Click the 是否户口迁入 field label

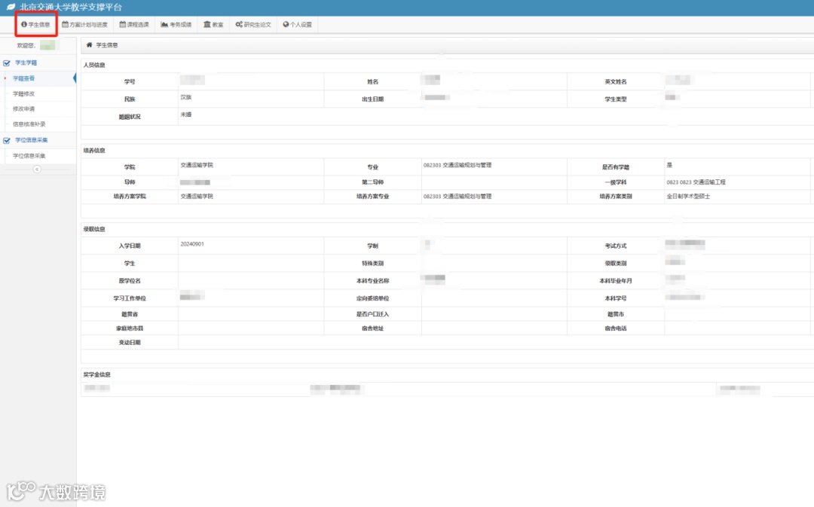tap(373, 314)
